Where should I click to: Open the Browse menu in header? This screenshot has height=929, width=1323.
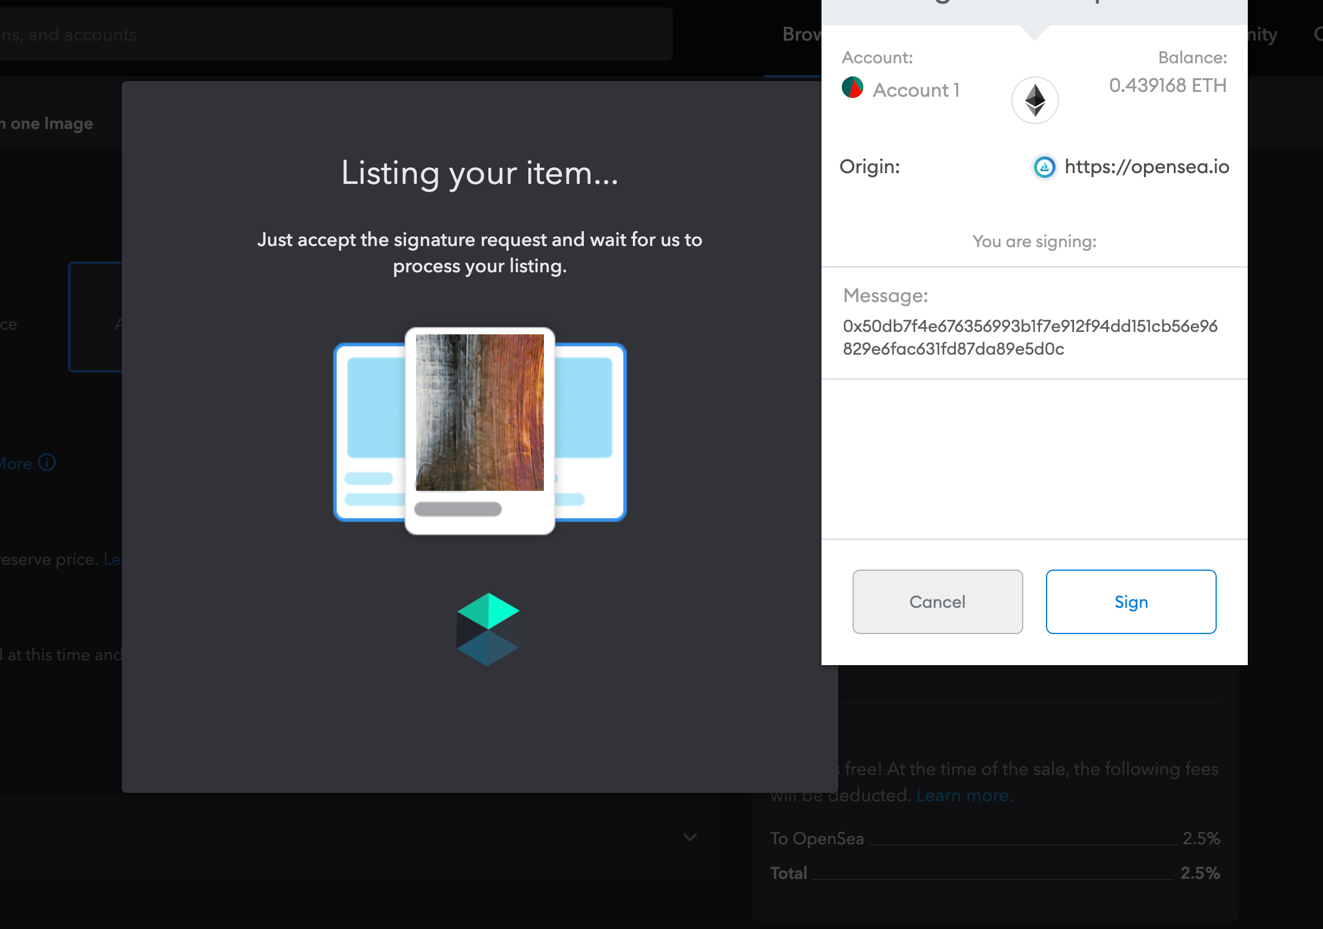tap(801, 34)
